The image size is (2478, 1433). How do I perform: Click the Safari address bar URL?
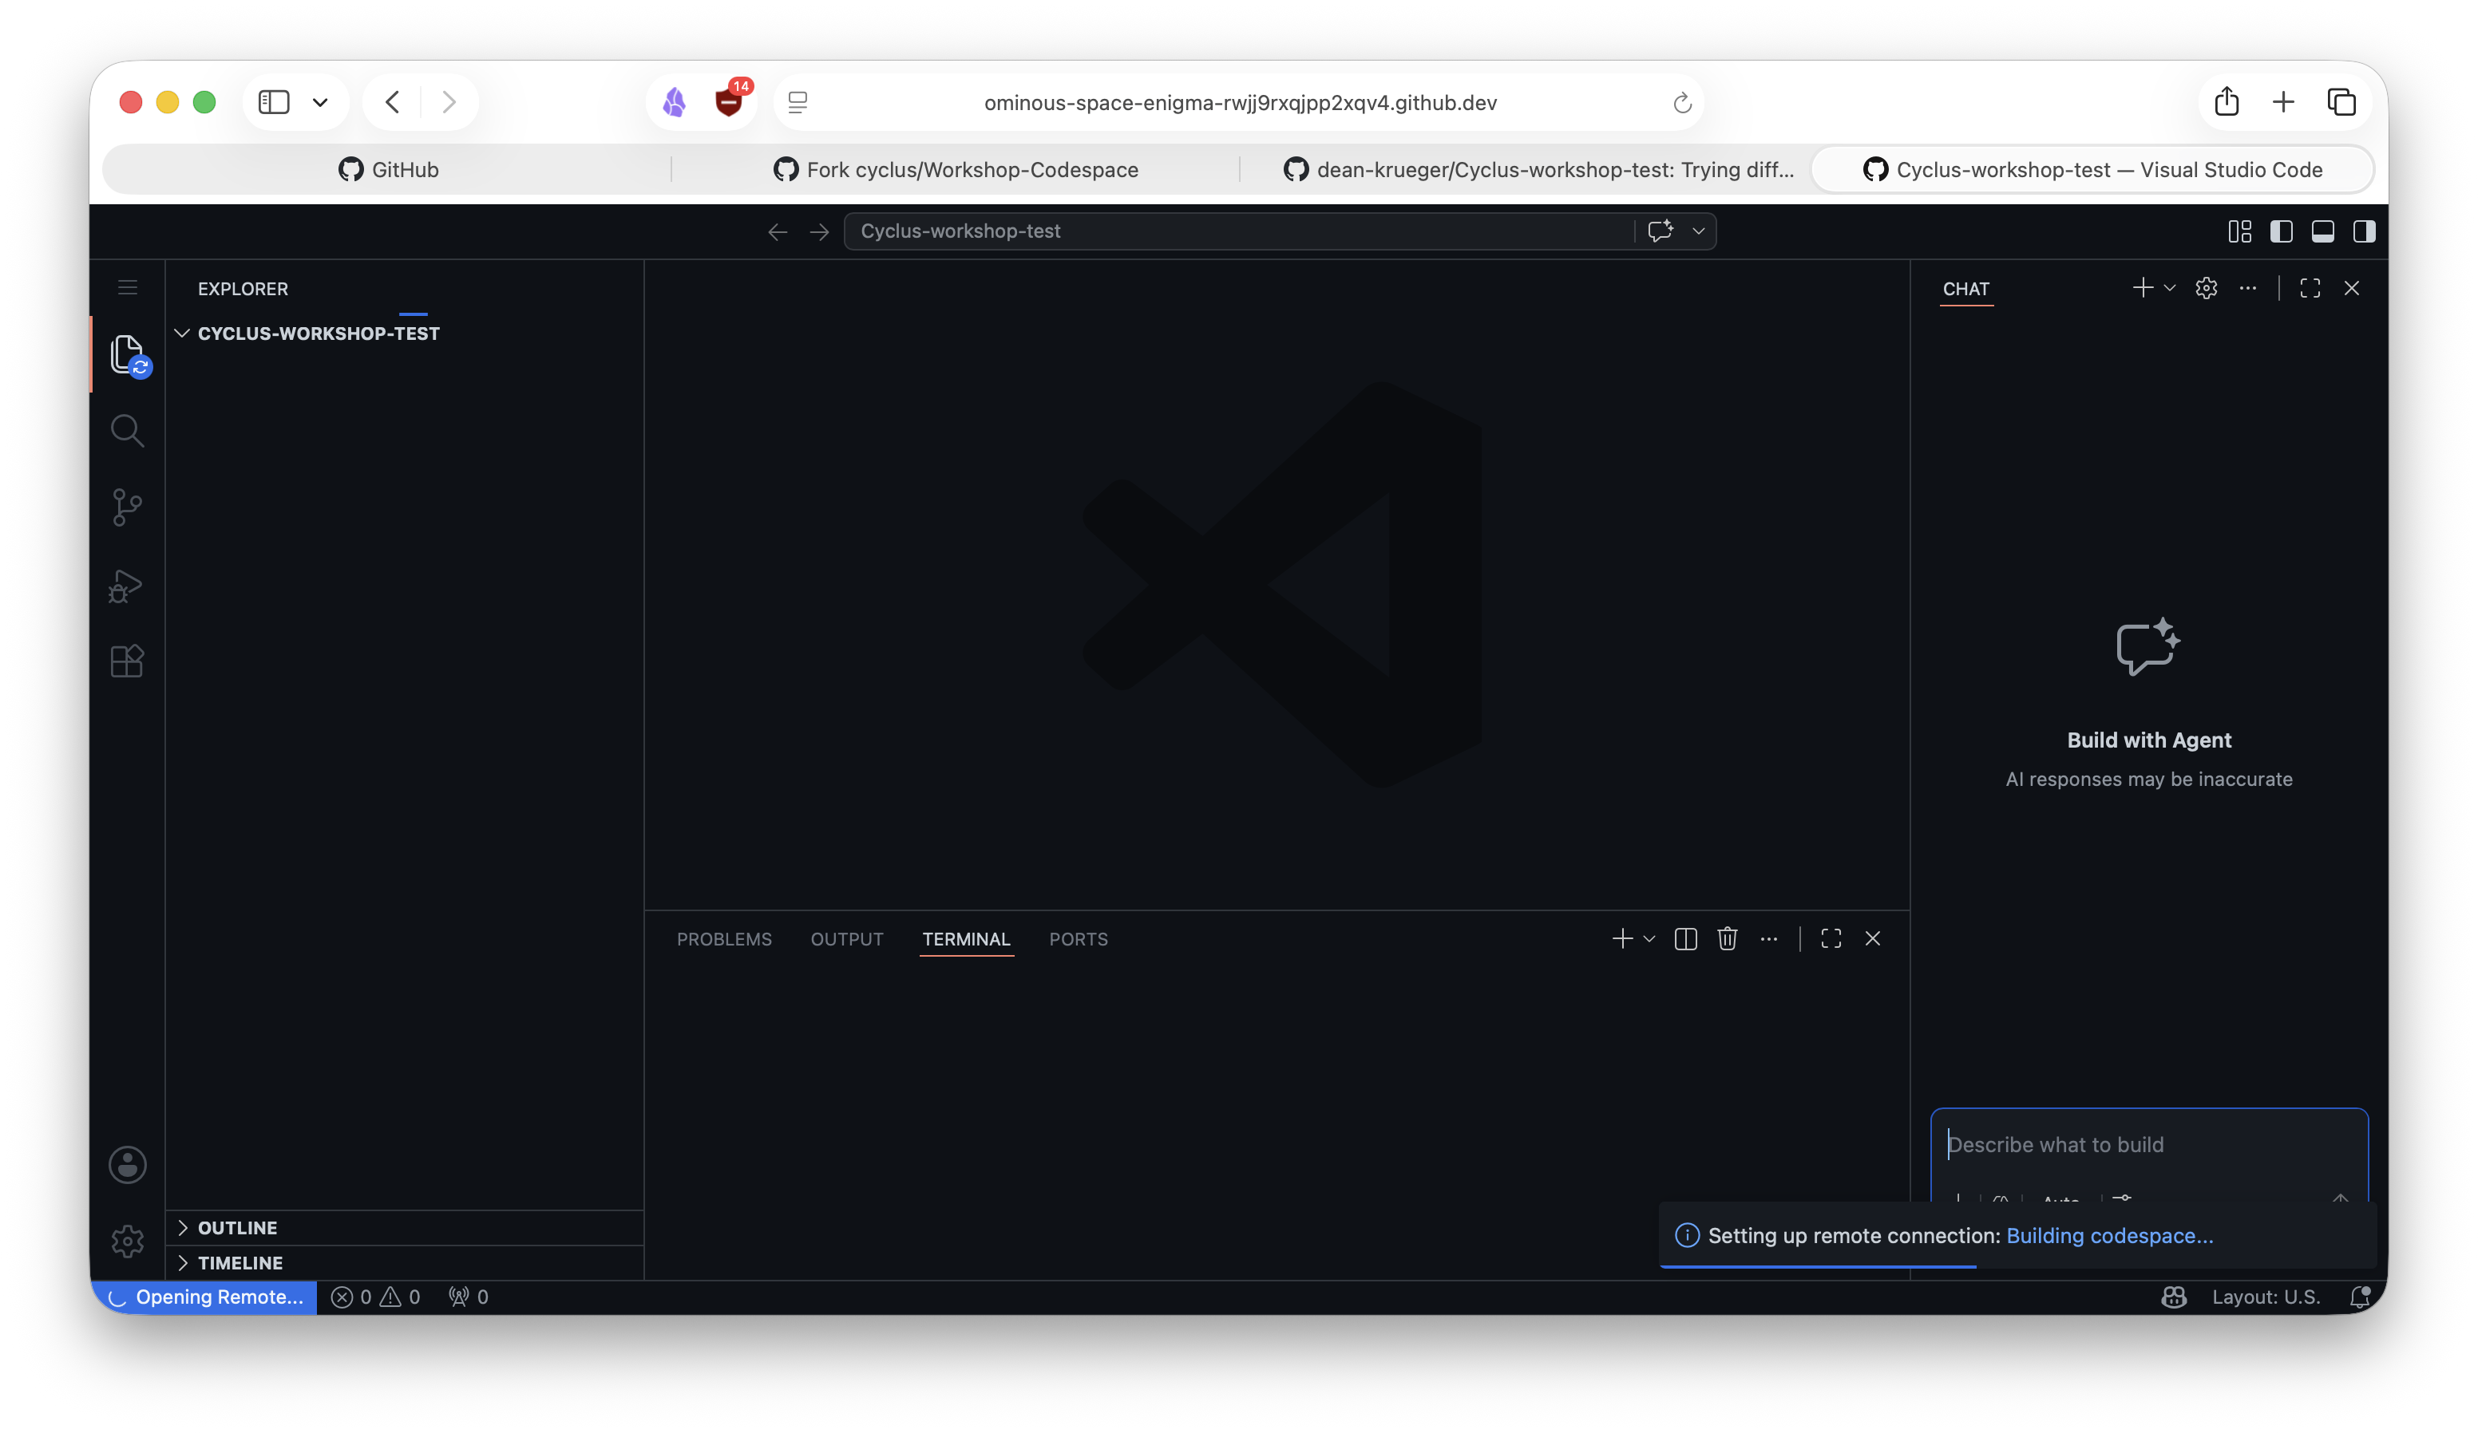[1240, 103]
